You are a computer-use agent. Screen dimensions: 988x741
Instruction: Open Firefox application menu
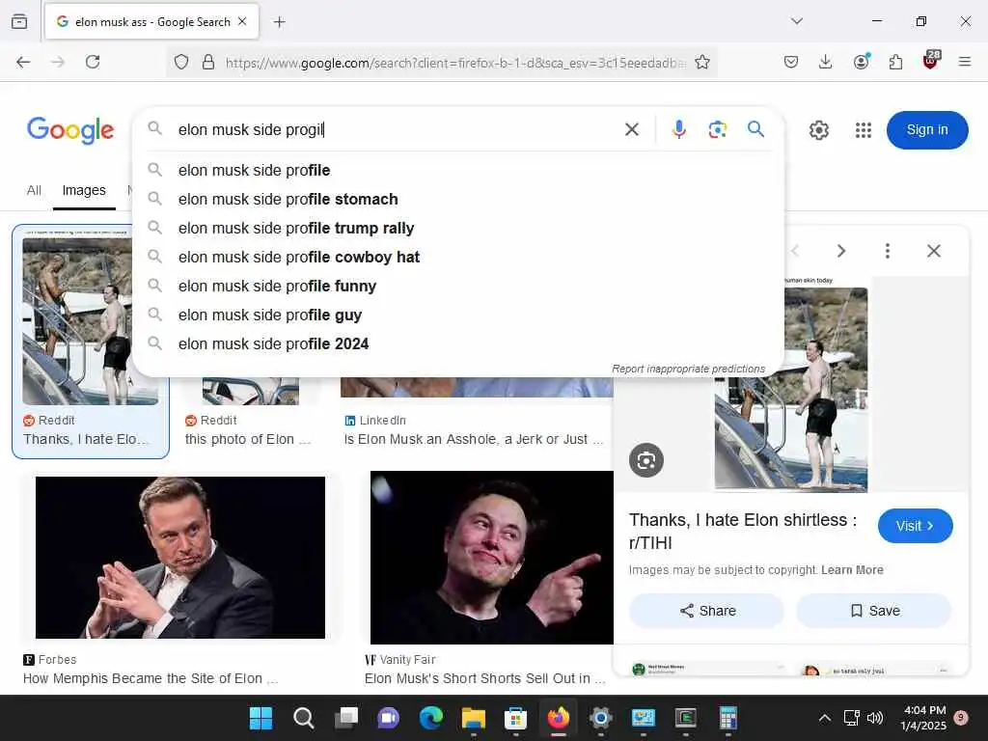965,62
